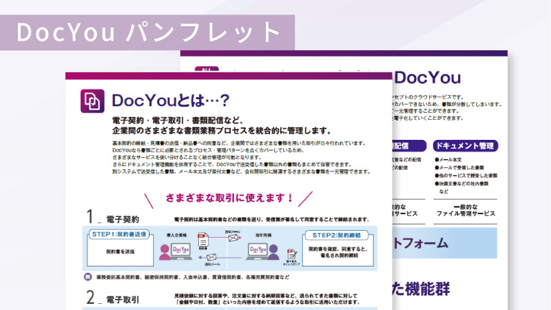The image size is (551, 310).
Task: Click the '一般的なファイル管理サービス' text
Action: [466, 210]
